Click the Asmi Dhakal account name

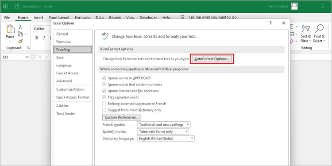click(x=278, y=6)
